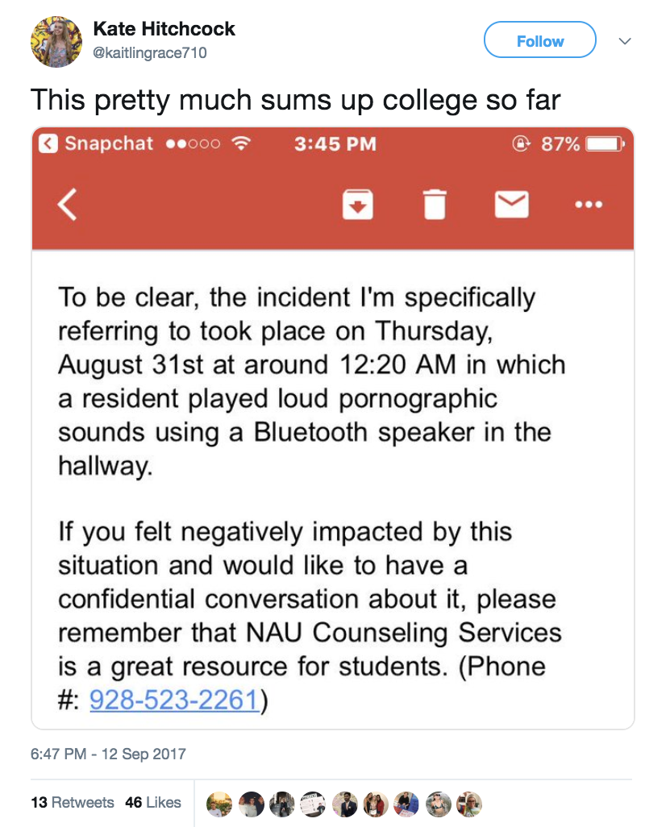
Task: Open the @kaitlingrace710 handle link
Action: 150,52
